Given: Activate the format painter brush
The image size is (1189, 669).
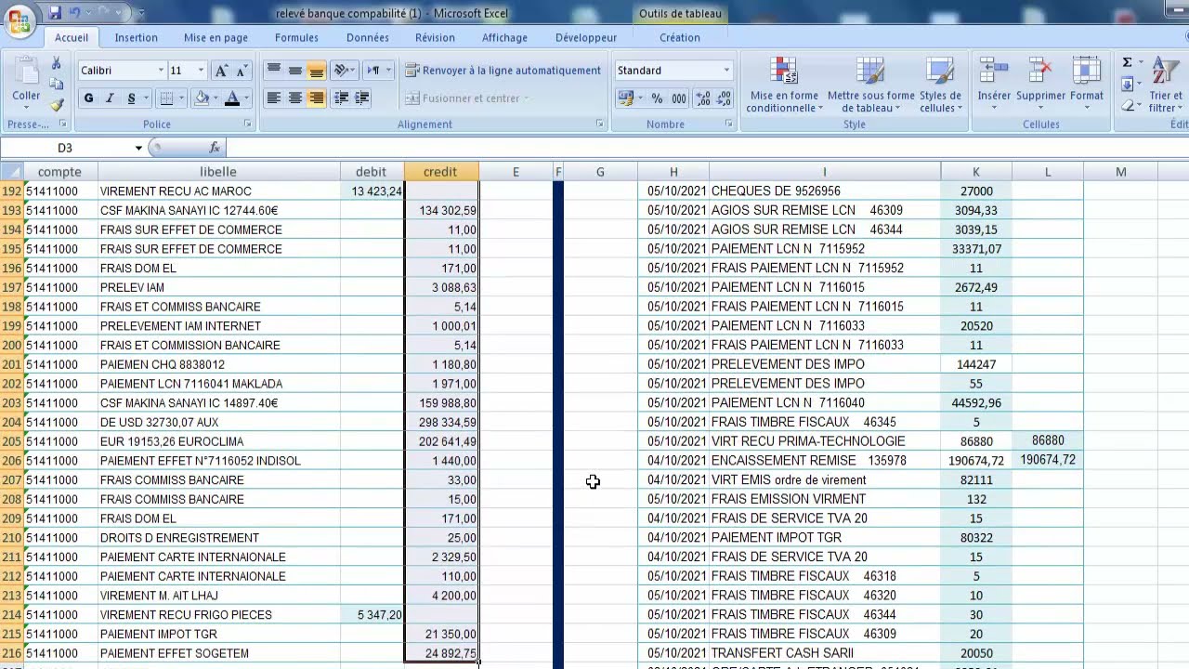Looking at the screenshot, I should coord(56,105).
